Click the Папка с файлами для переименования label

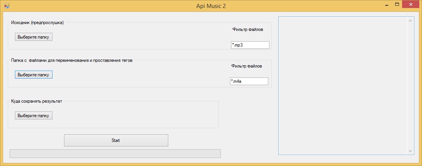pyautogui.click(x=72, y=61)
